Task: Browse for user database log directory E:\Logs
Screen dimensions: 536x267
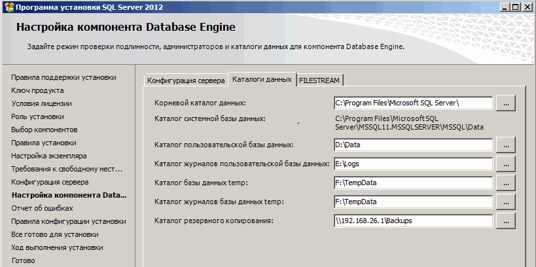Action: click(506, 164)
